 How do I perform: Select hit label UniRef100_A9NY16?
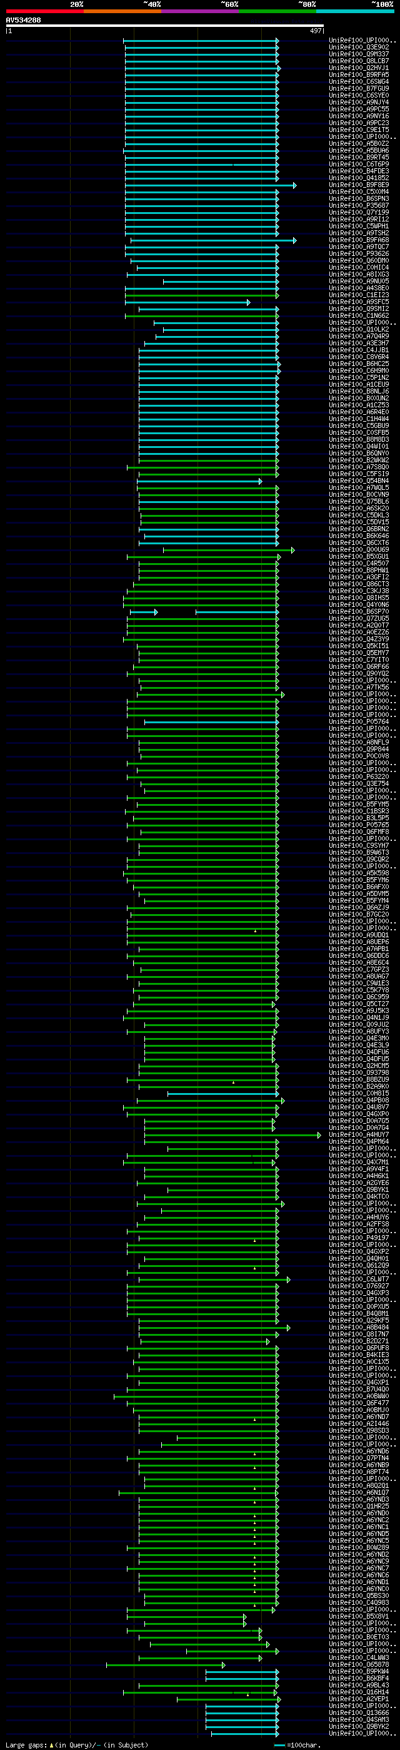[359, 116]
